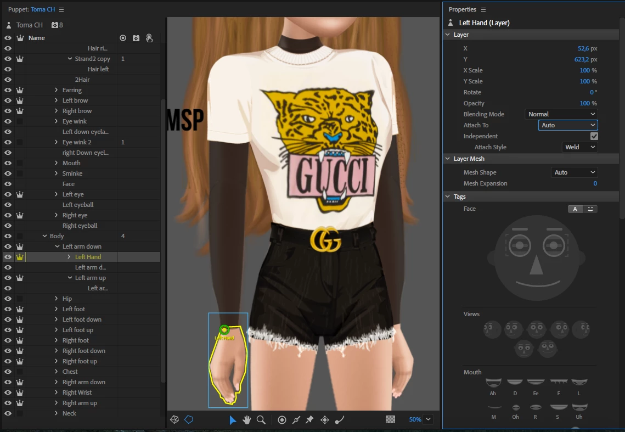Click the left eye tag on the face diagram
The image size is (625, 432).
[520, 245]
